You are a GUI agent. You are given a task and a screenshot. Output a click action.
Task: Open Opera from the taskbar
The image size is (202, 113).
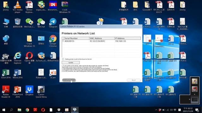point(43,110)
